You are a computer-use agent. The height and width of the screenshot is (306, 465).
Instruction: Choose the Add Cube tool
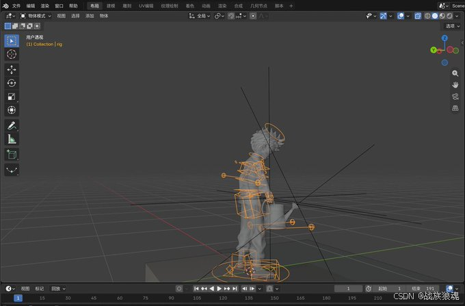click(12, 154)
